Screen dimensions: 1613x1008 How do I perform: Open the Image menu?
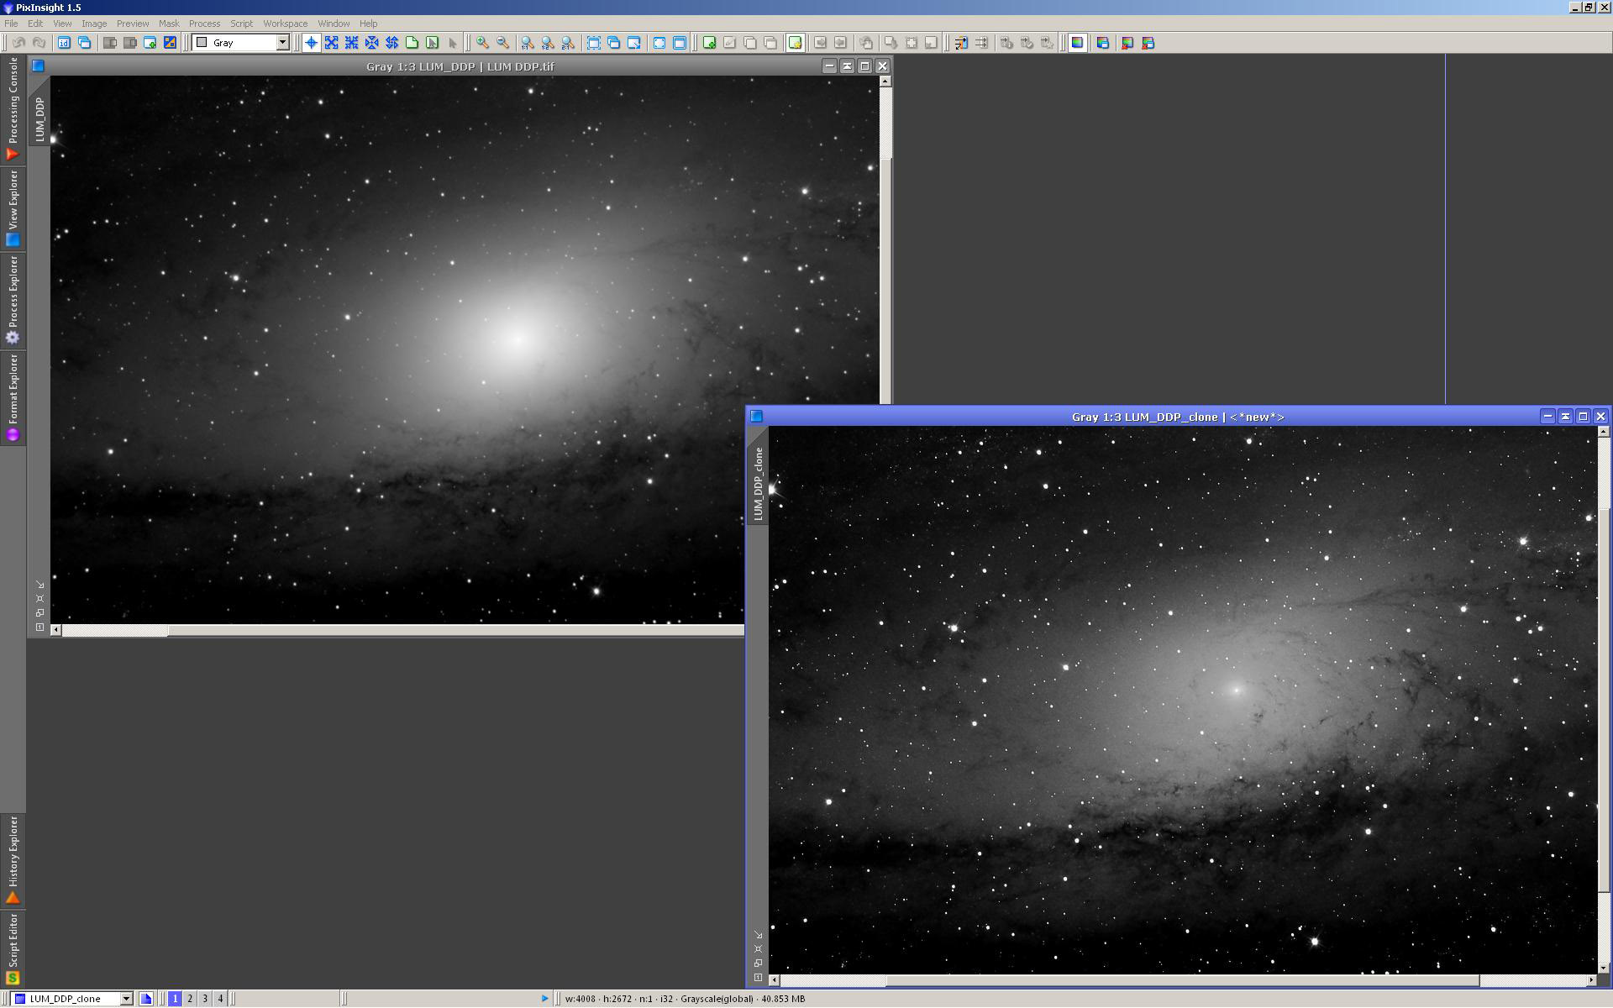pos(94,24)
